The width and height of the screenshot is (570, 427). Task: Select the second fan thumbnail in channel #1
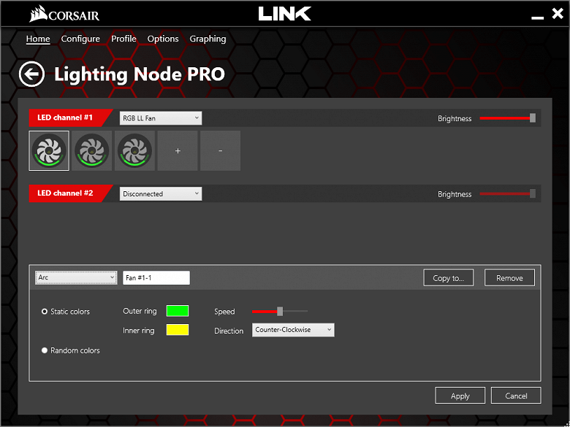(92, 150)
